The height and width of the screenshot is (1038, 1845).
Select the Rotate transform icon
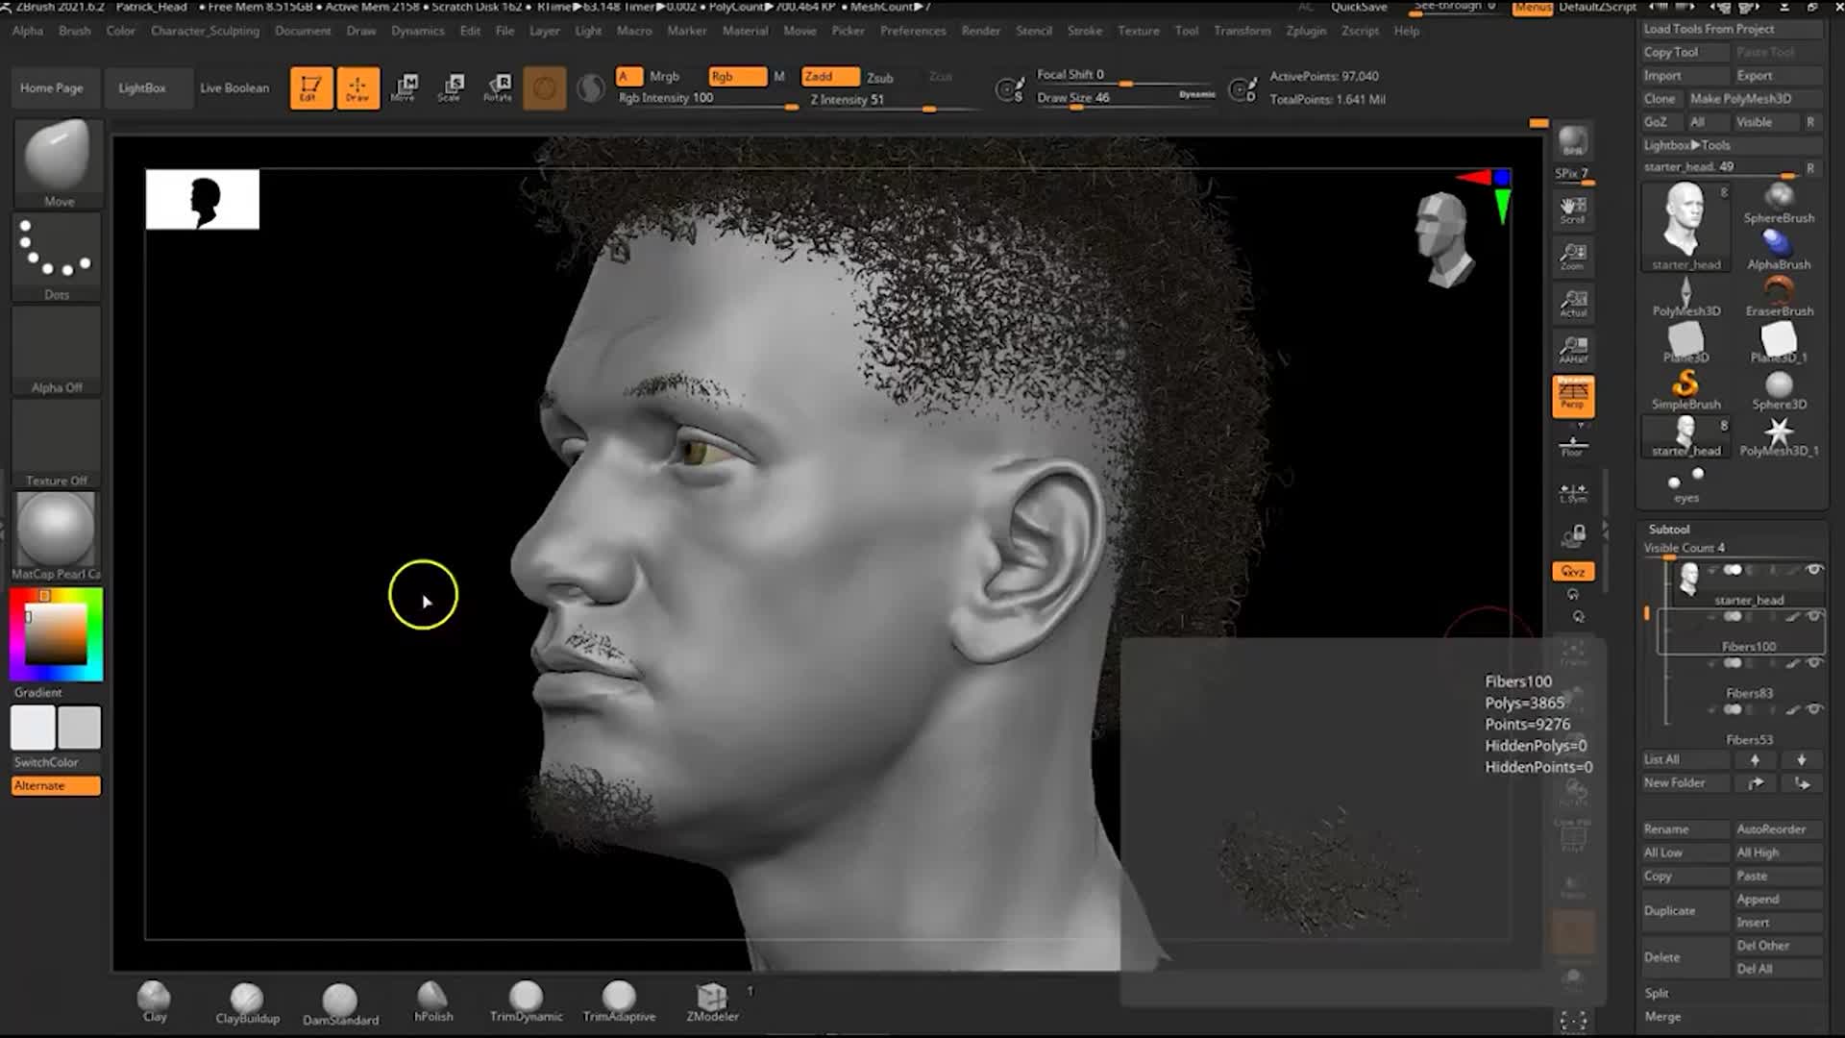[498, 87]
